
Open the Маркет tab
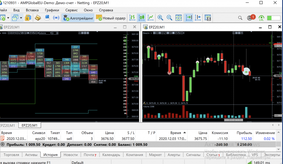[155, 155]
